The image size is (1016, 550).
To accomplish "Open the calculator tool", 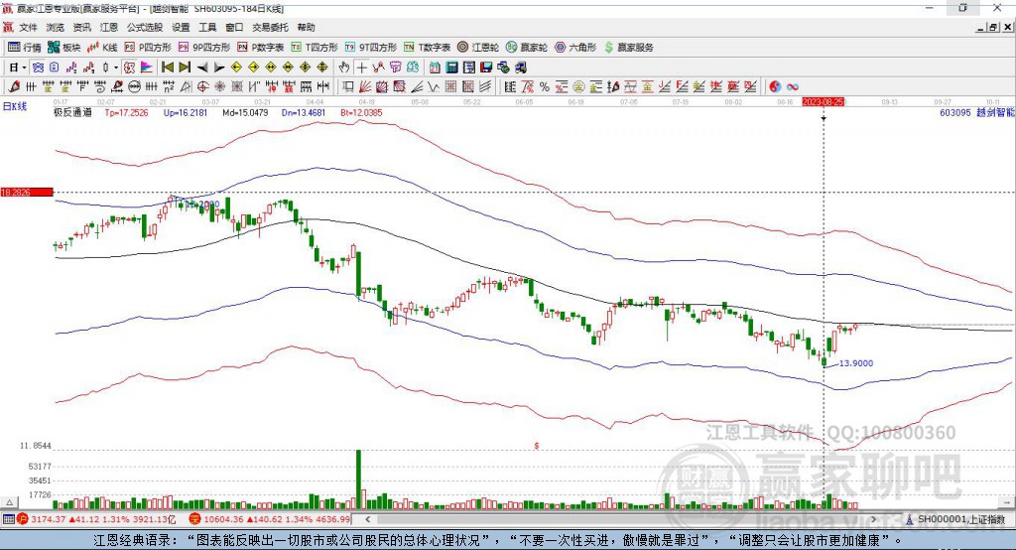I will [x=451, y=68].
